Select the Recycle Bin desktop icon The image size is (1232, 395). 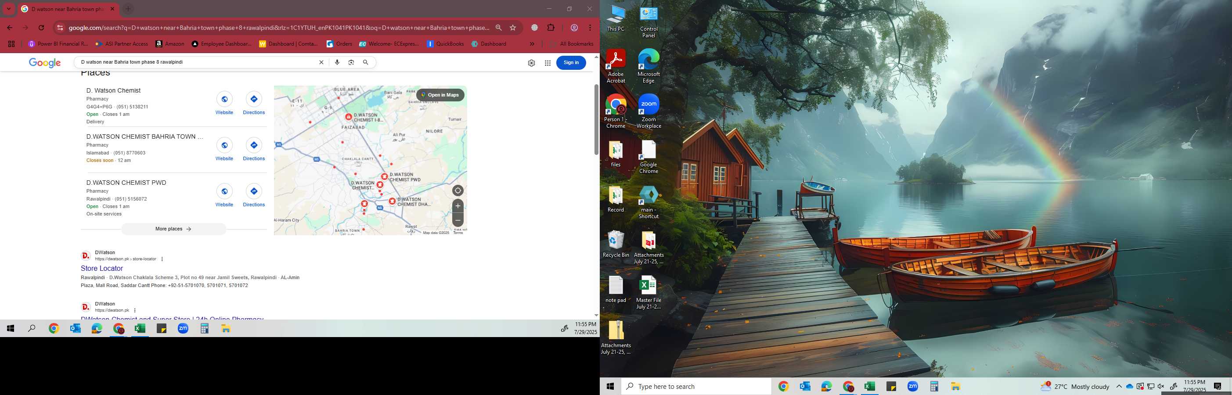616,244
